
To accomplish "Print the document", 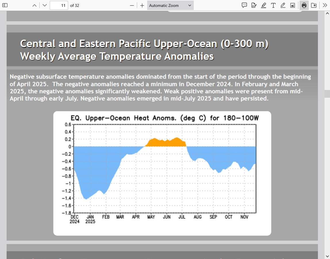I will pyautogui.click(x=304, y=5).
